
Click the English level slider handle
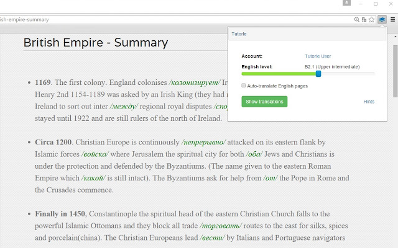pyautogui.click(x=318, y=74)
